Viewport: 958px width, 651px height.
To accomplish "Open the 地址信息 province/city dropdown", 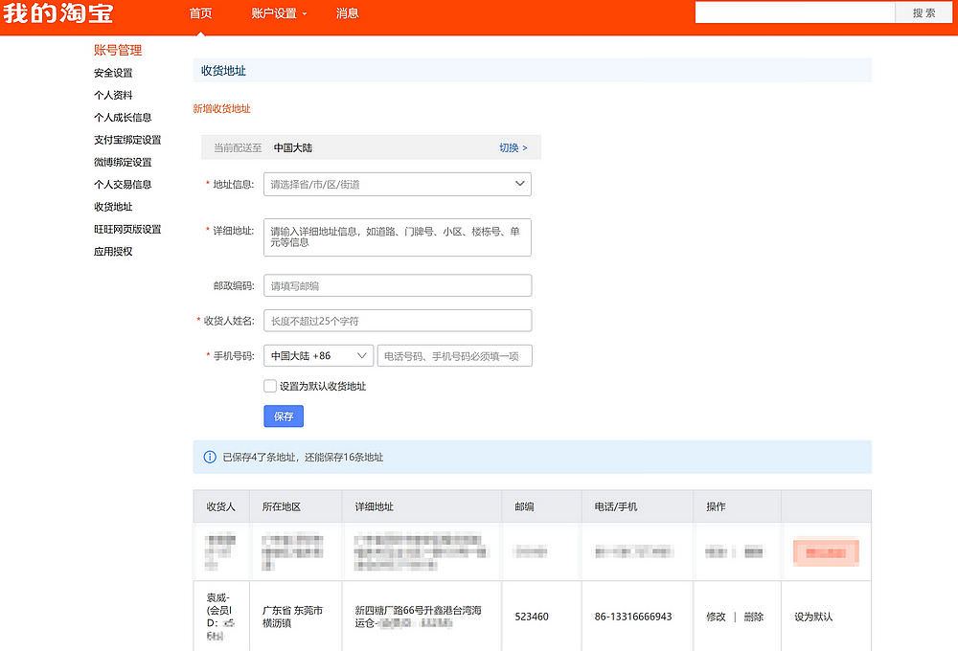I will 398,184.
